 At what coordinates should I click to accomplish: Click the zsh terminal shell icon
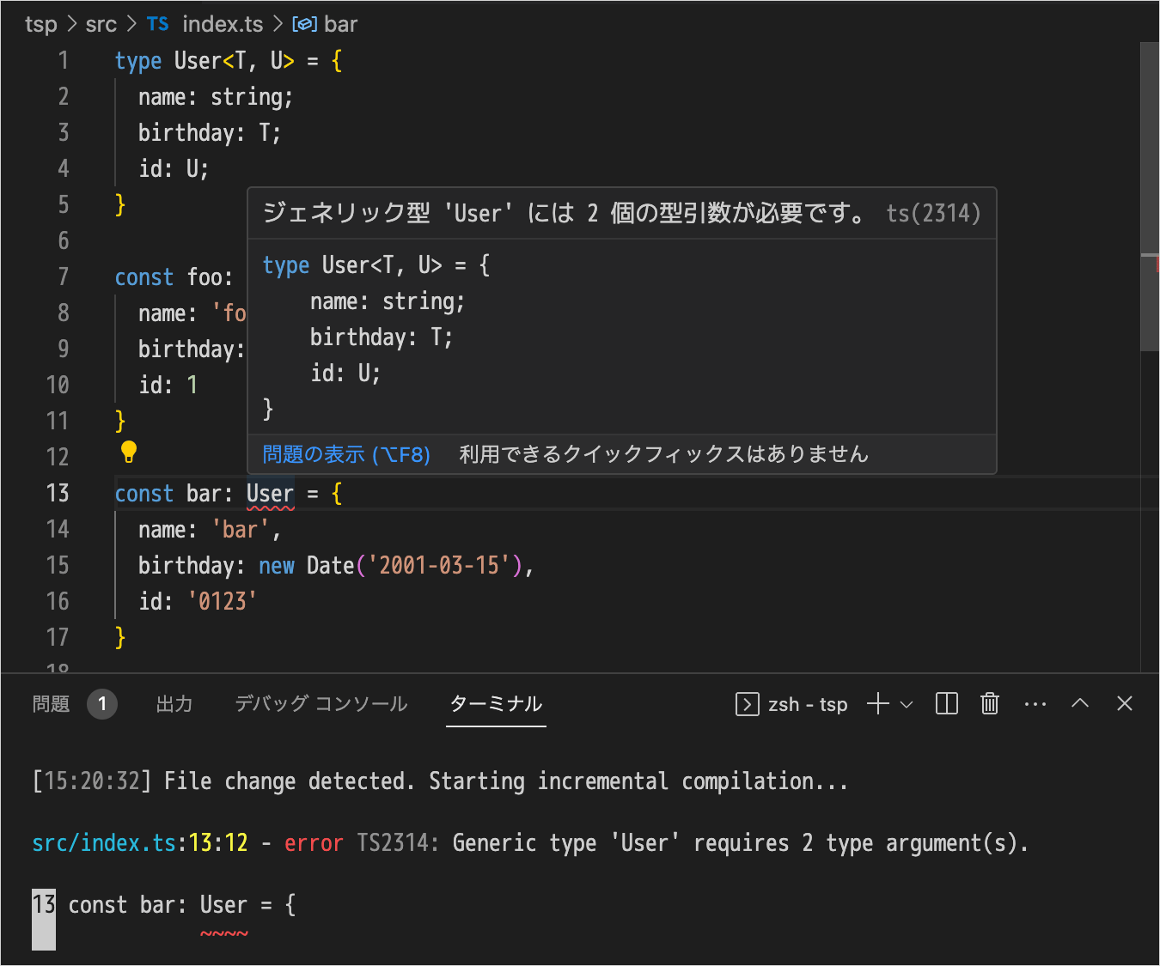click(747, 704)
